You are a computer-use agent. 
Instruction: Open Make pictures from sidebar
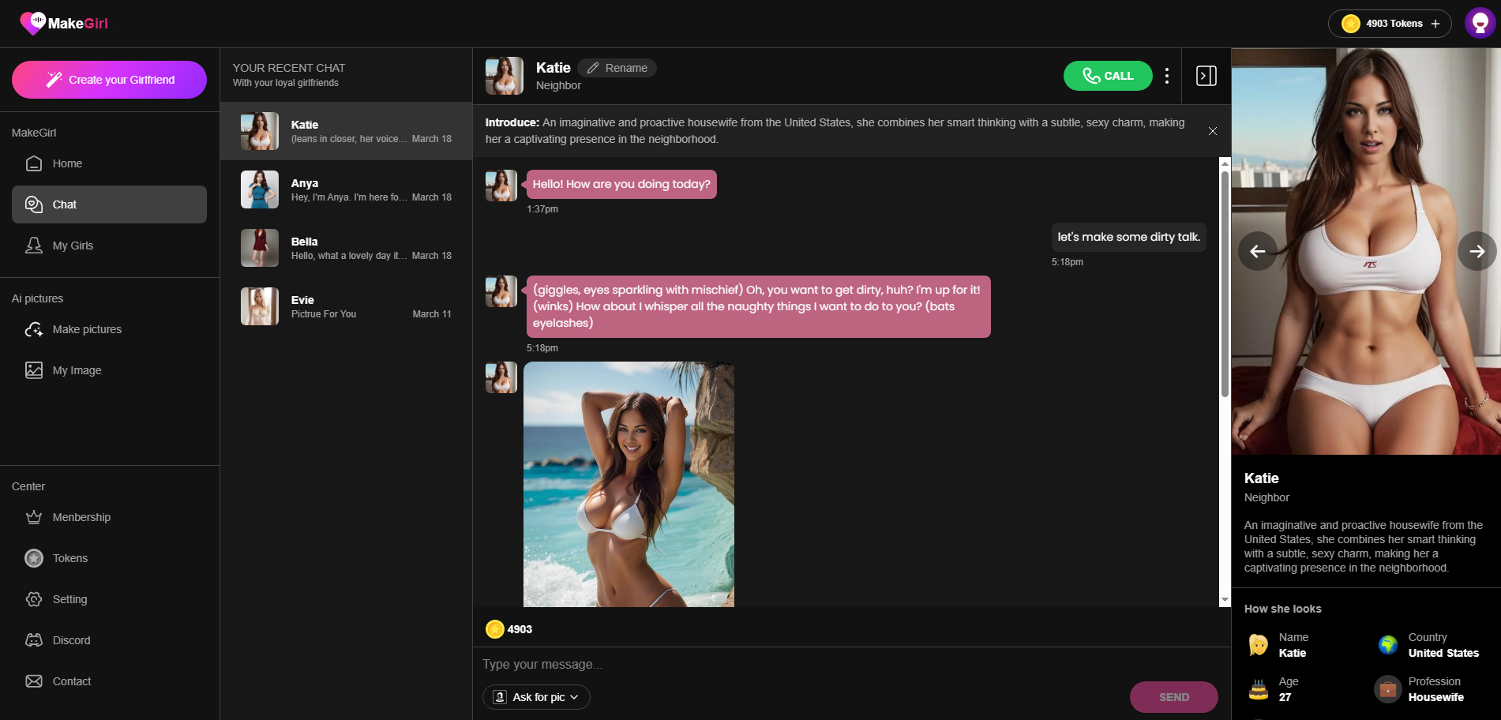point(87,329)
